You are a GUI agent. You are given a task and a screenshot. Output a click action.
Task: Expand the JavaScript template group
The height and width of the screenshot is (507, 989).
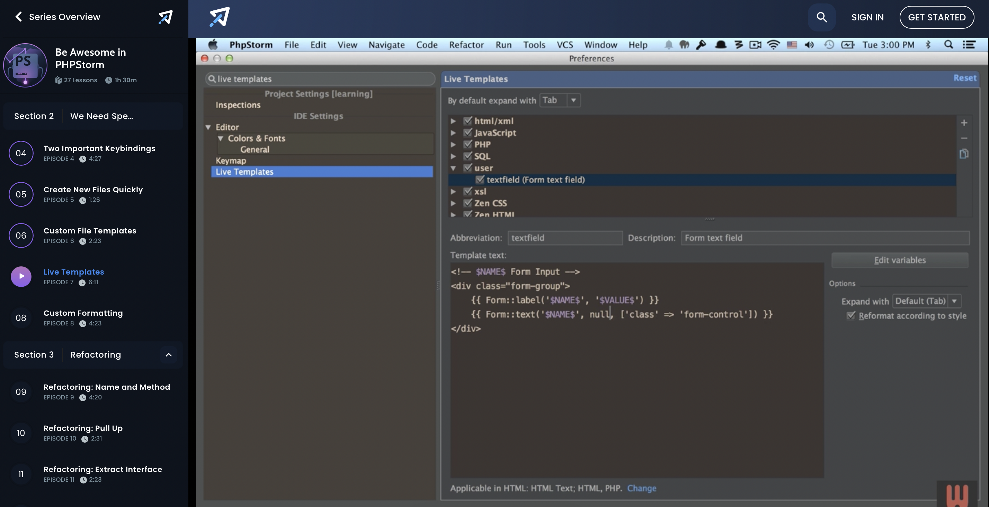click(x=453, y=133)
